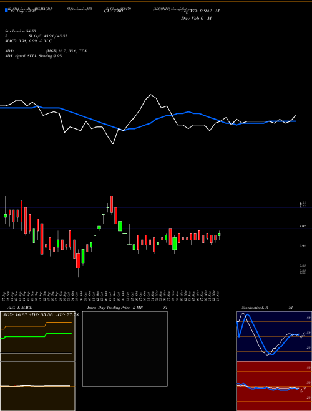Click the last green candlestick on chart
Screen dimensions: 312x411
coord(219,235)
